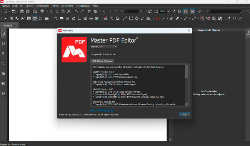Screen dimensions: 250x146
Task: Insert a check box form field
Action: 67,18
